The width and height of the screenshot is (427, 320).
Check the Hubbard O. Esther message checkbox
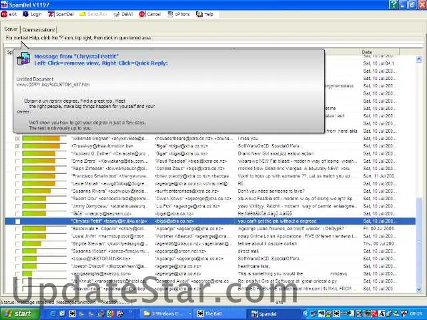coord(18,154)
